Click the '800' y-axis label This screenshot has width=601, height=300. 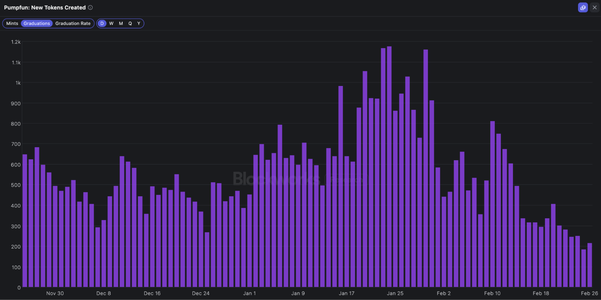pos(16,124)
